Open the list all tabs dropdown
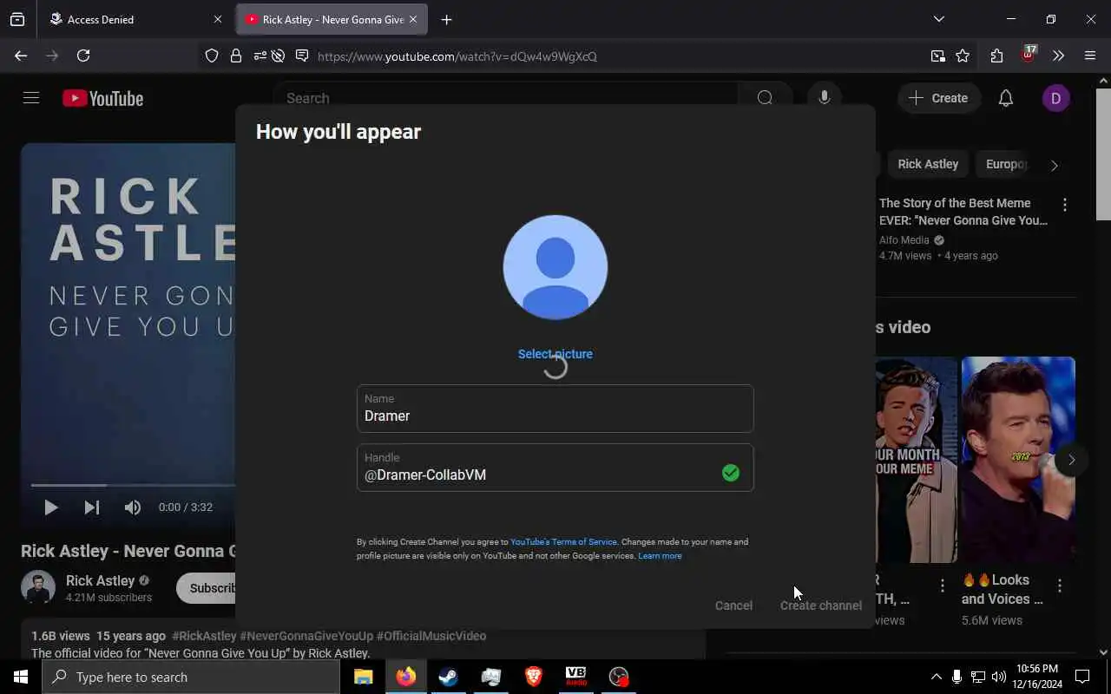The height and width of the screenshot is (694, 1111). point(938,19)
